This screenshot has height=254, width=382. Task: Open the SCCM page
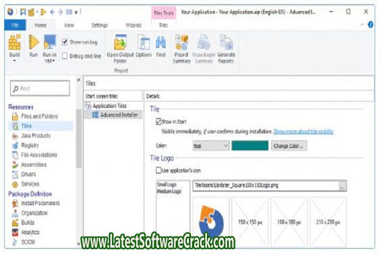tap(28, 242)
